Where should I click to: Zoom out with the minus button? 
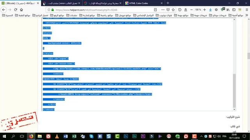pyautogui.click(x=191, y=10)
